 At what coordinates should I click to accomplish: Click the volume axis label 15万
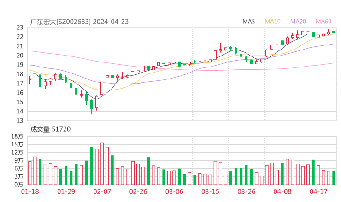[17, 145]
